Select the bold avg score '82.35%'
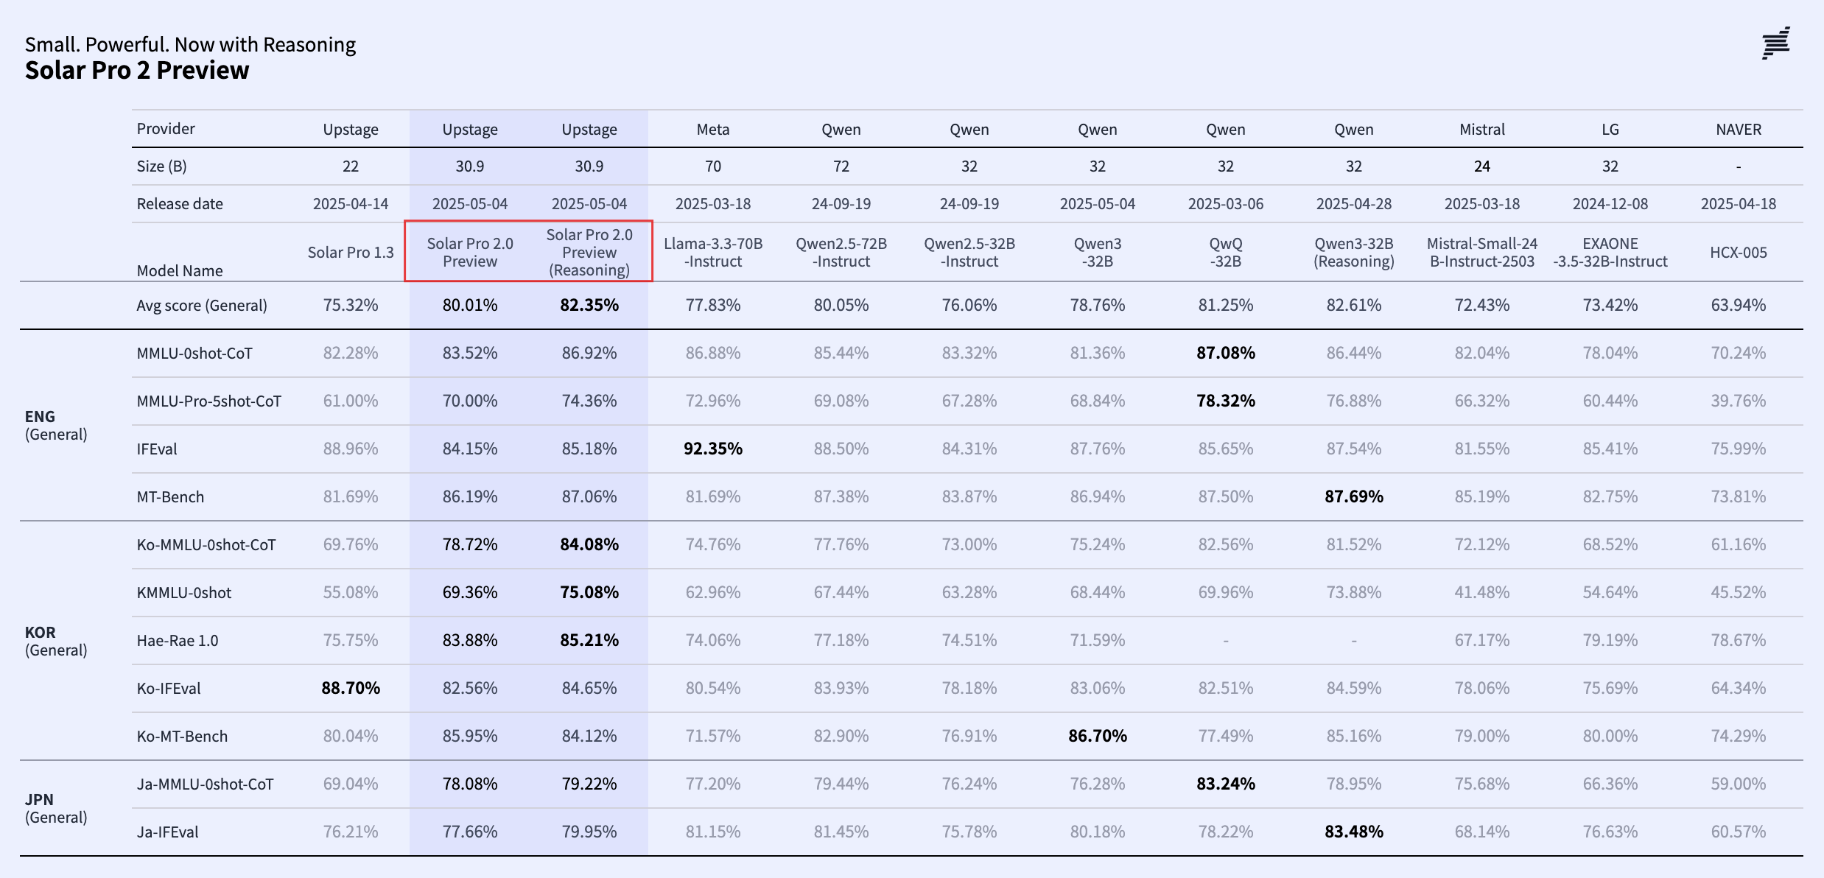Image resolution: width=1824 pixels, height=878 pixels. (589, 305)
